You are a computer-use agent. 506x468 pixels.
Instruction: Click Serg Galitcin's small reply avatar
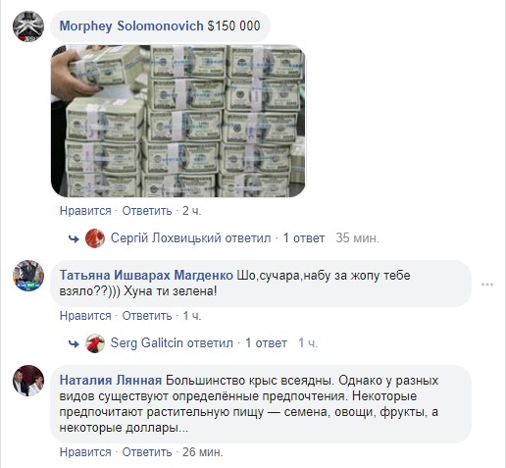[95, 343]
